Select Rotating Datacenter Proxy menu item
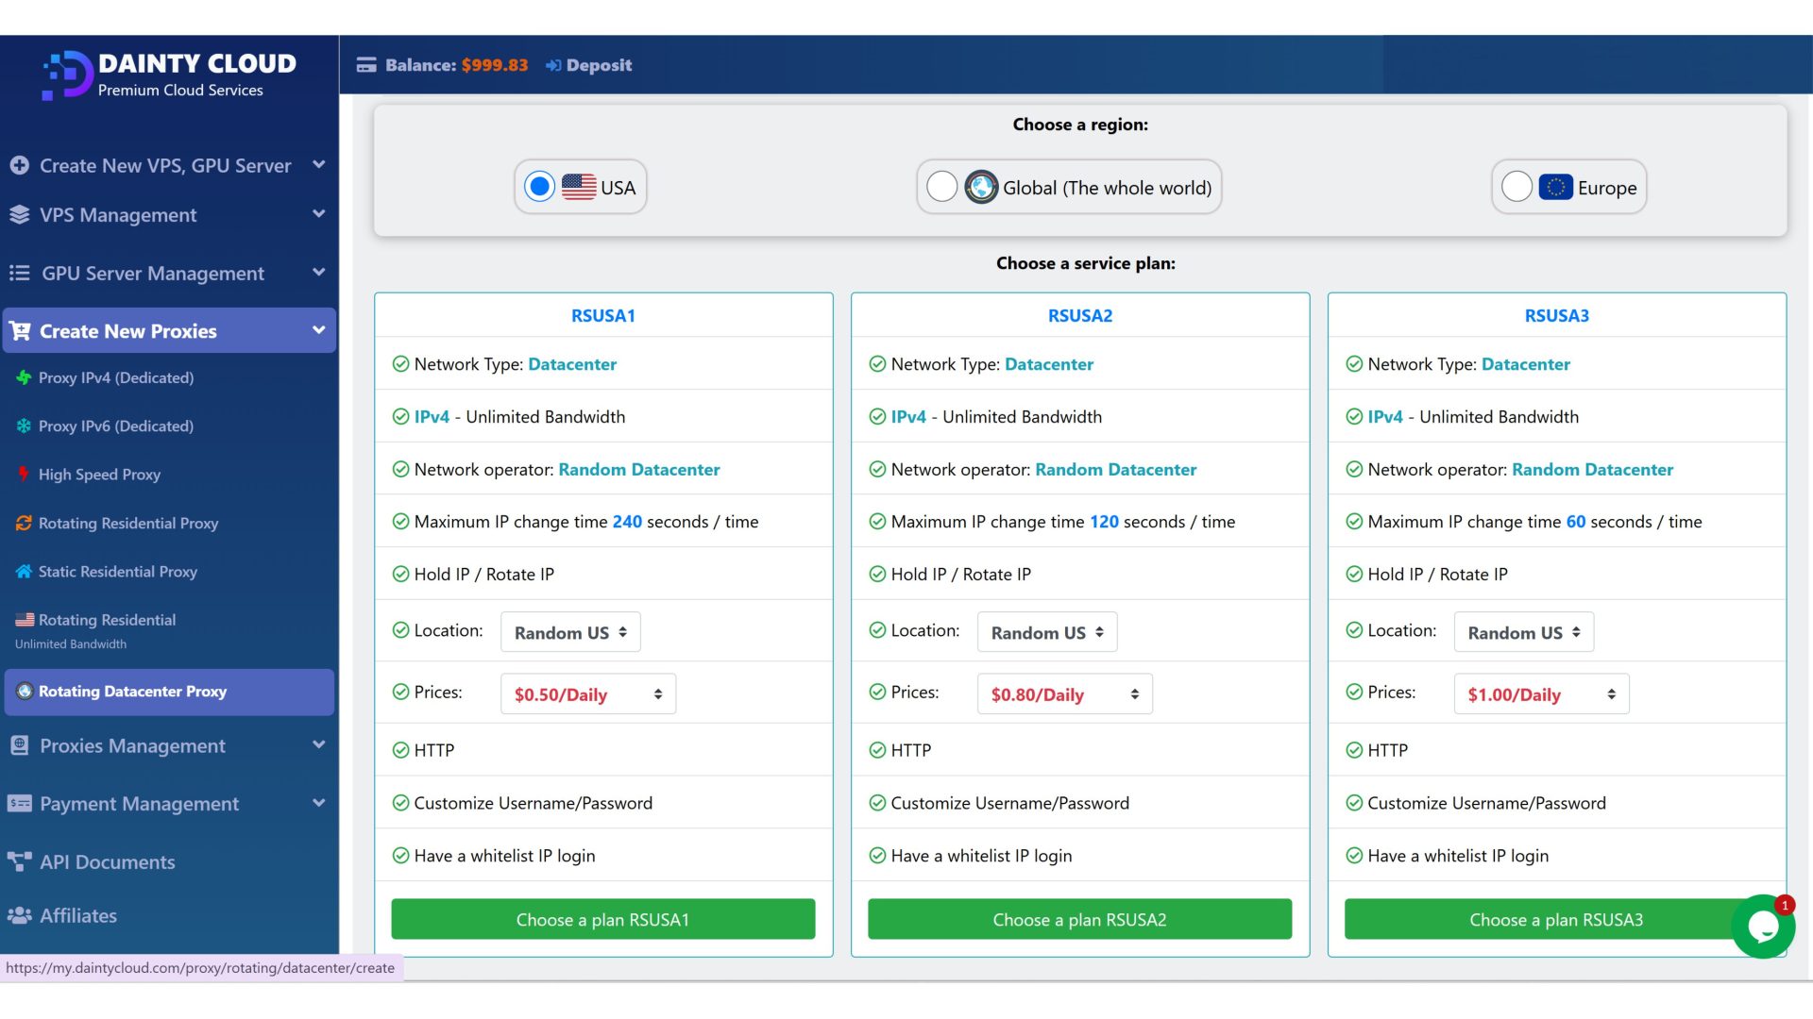 coord(169,692)
